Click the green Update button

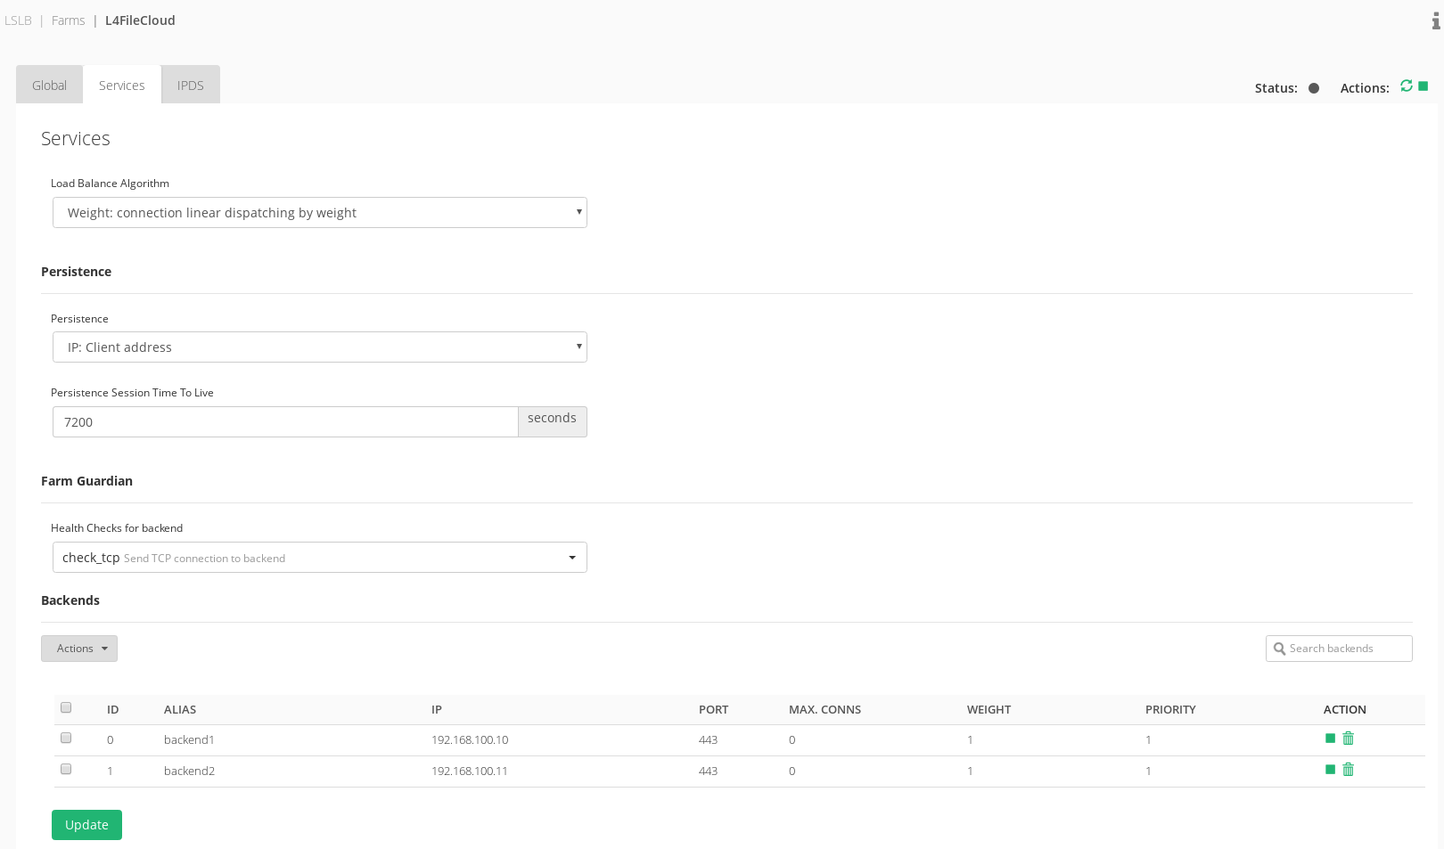(x=86, y=825)
